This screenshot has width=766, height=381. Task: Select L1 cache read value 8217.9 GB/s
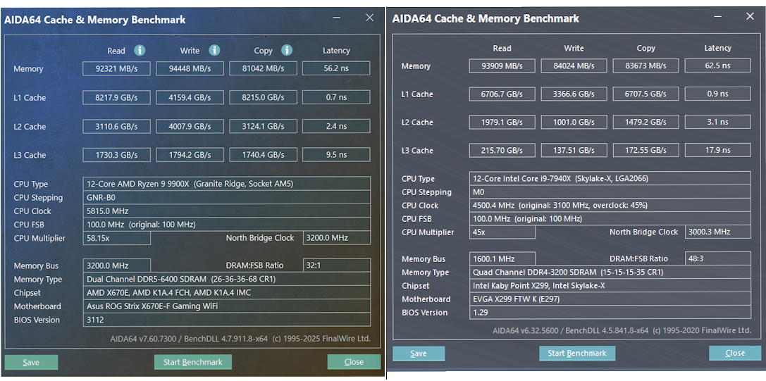[x=116, y=97]
